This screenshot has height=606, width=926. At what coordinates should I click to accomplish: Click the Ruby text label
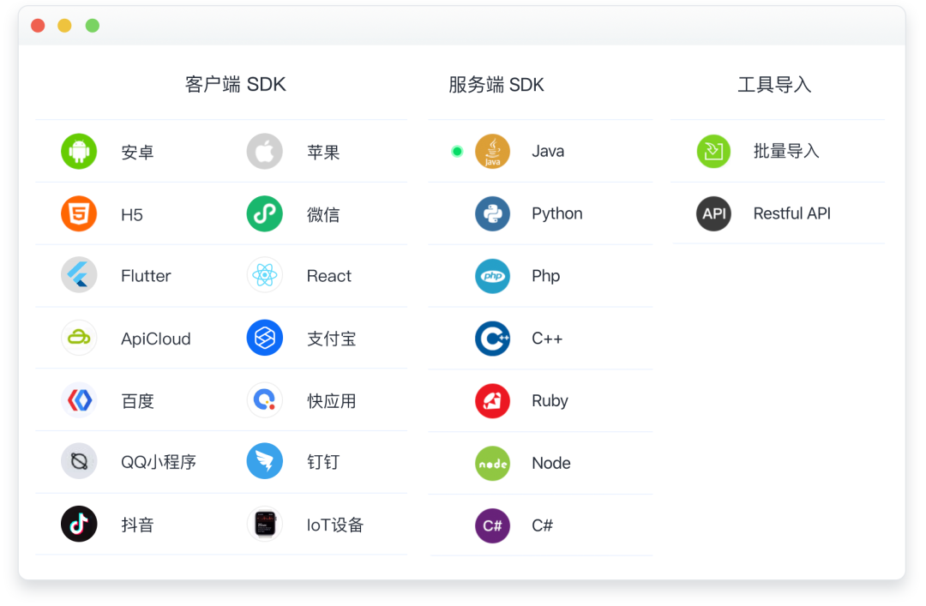tap(550, 401)
